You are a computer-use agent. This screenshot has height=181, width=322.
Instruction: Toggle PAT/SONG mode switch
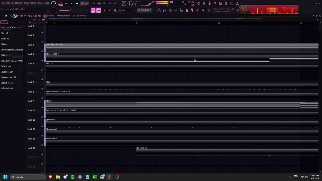tap(61, 4)
